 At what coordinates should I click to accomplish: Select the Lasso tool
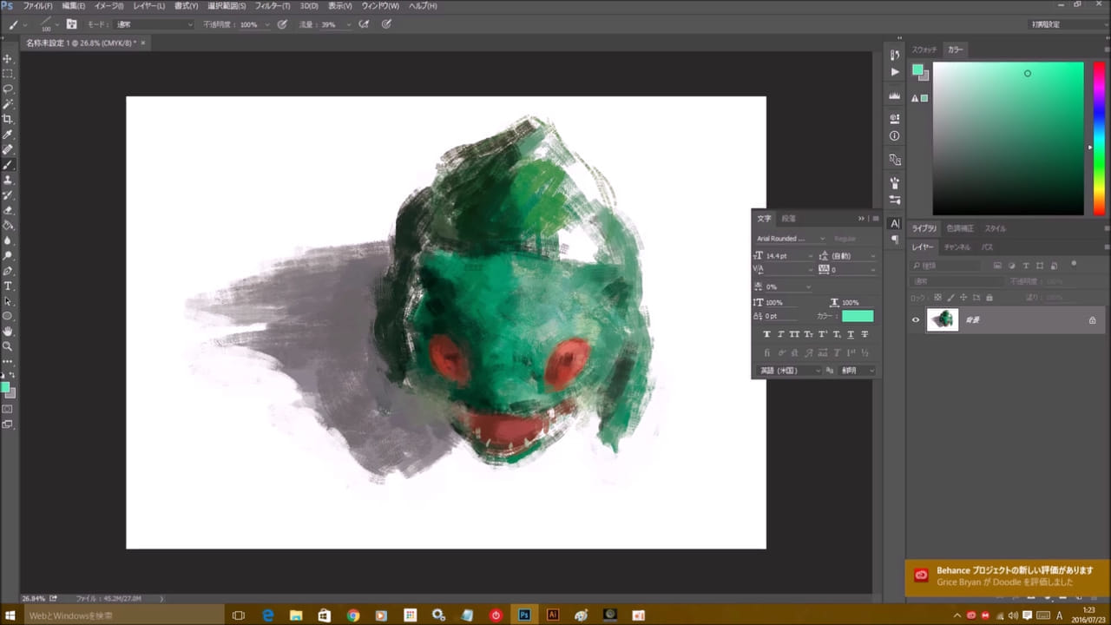pyautogui.click(x=8, y=89)
